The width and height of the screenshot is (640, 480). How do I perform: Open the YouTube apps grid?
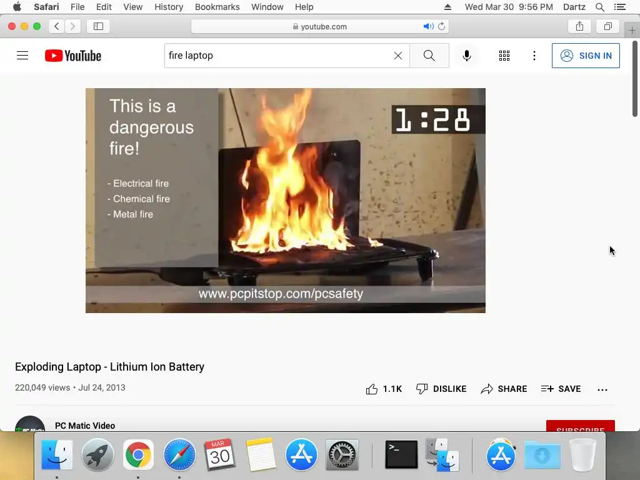[x=504, y=56]
